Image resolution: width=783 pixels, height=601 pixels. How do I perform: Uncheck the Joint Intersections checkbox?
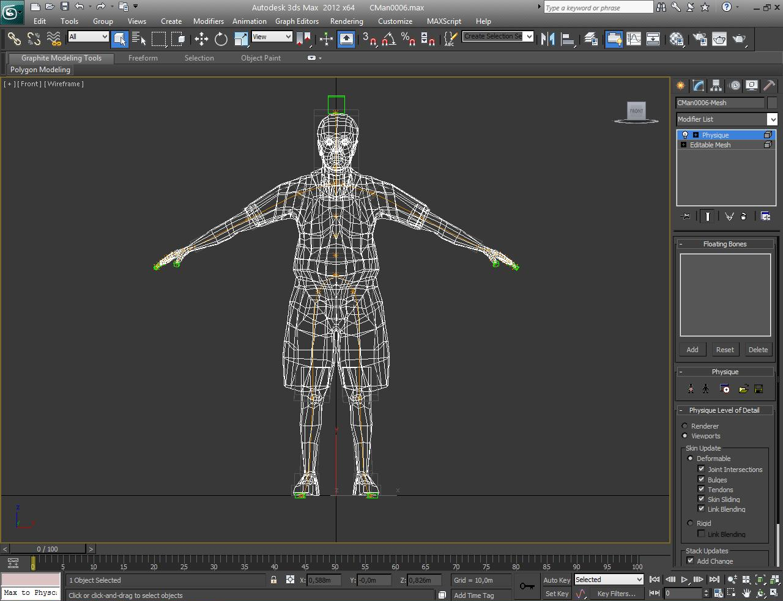[702, 469]
